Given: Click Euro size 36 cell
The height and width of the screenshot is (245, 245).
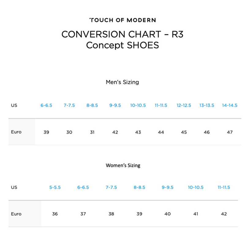Looking at the screenshot, I should click(55, 214).
